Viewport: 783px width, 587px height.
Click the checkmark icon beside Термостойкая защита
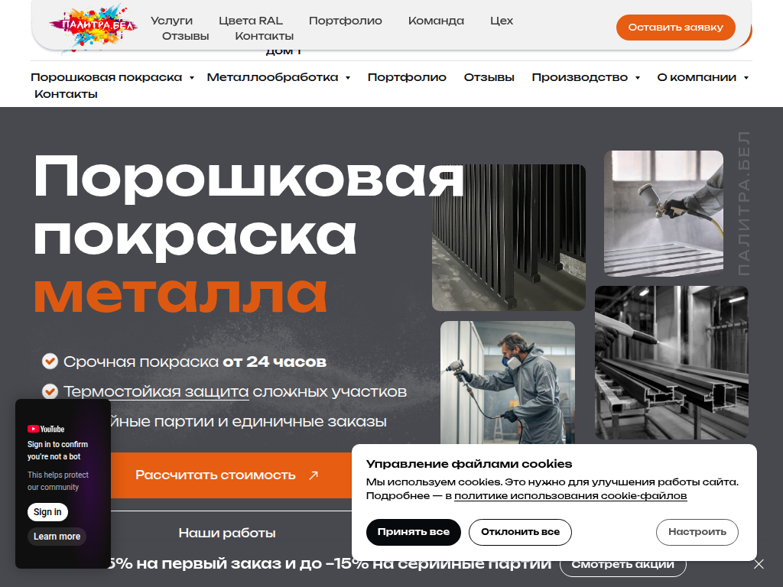tap(50, 391)
